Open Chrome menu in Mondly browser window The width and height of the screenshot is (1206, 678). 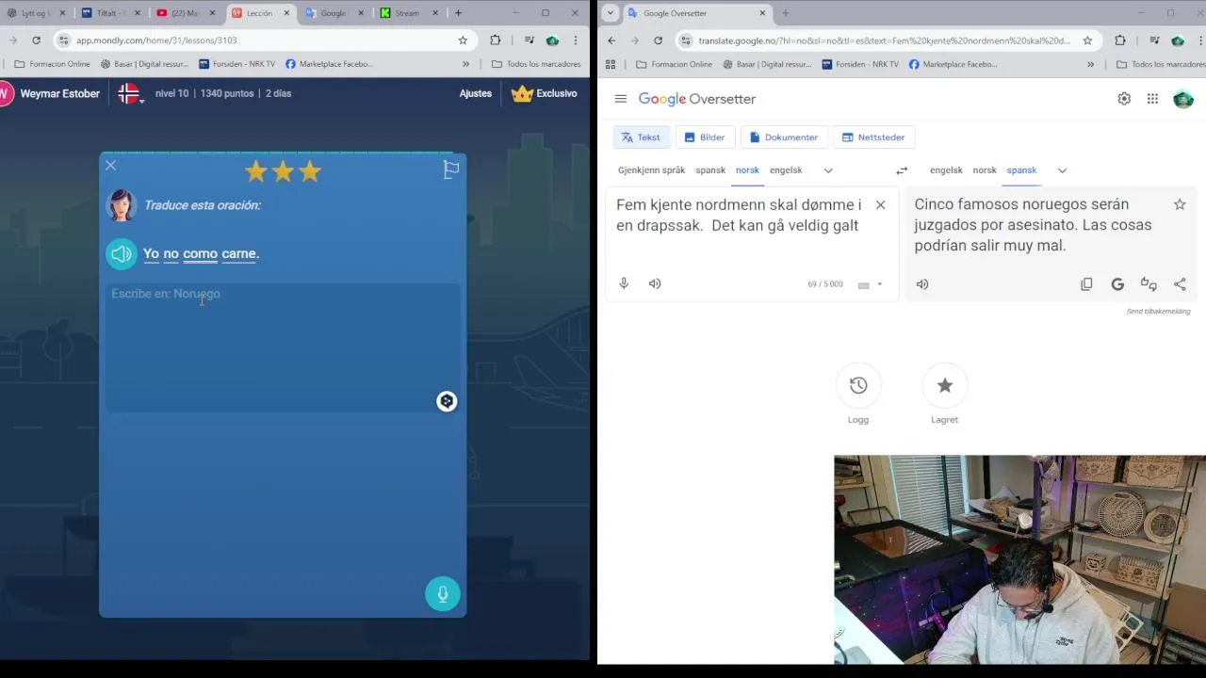coord(575,40)
